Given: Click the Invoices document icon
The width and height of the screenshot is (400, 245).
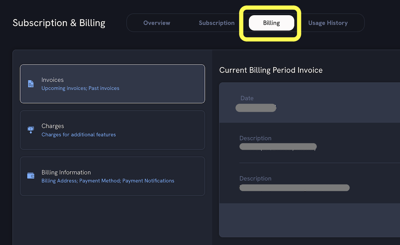Looking at the screenshot, I should tap(31, 83).
